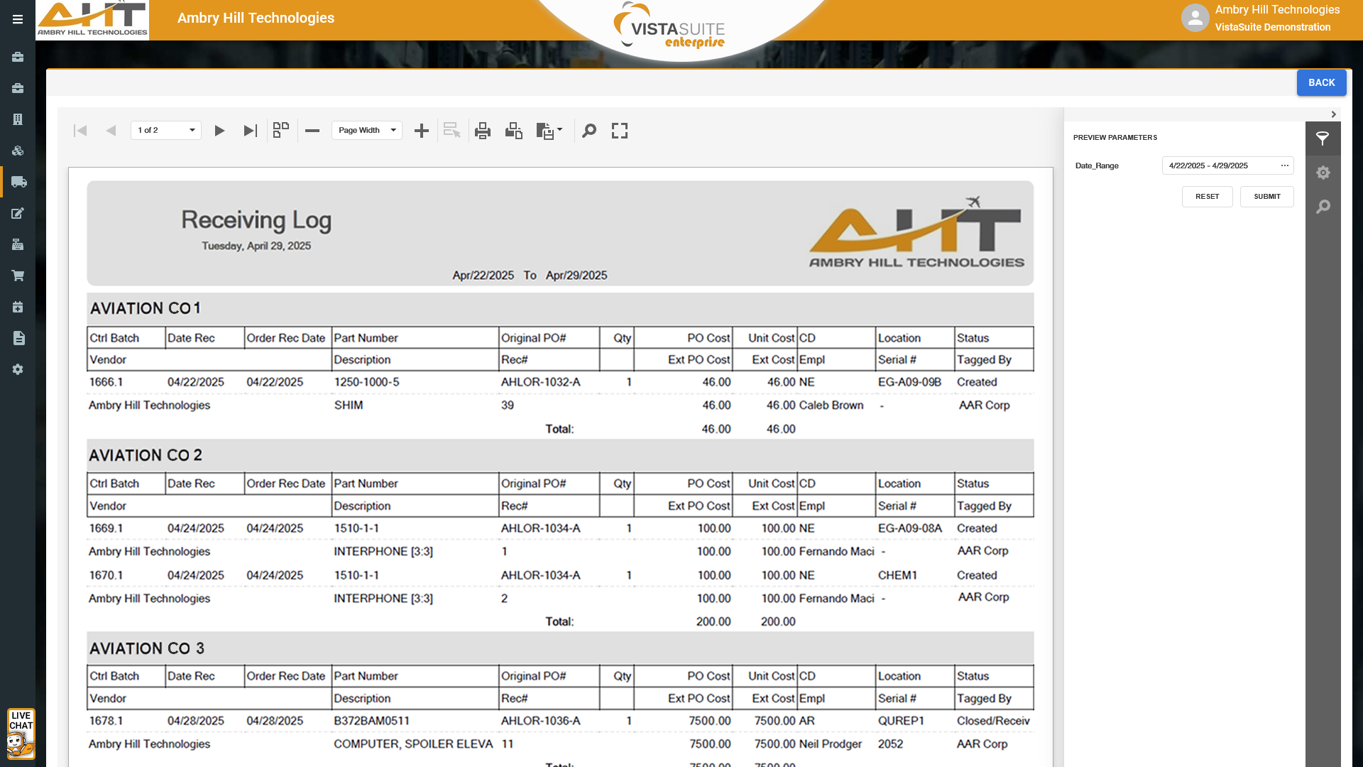The width and height of the screenshot is (1363, 767).
Task: Jump to the last report page
Action: (x=250, y=131)
